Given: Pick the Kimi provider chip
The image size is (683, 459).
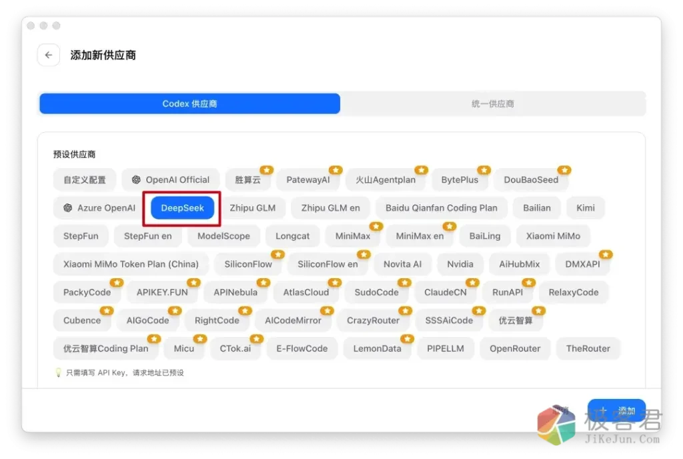Looking at the screenshot, I should pyautogui.click(x=586, y=208).
